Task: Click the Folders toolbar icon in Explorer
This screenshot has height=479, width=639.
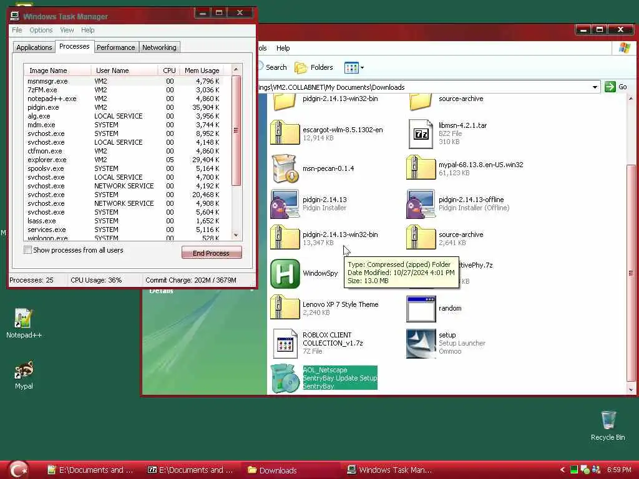Action: click(x=314, y=67)
